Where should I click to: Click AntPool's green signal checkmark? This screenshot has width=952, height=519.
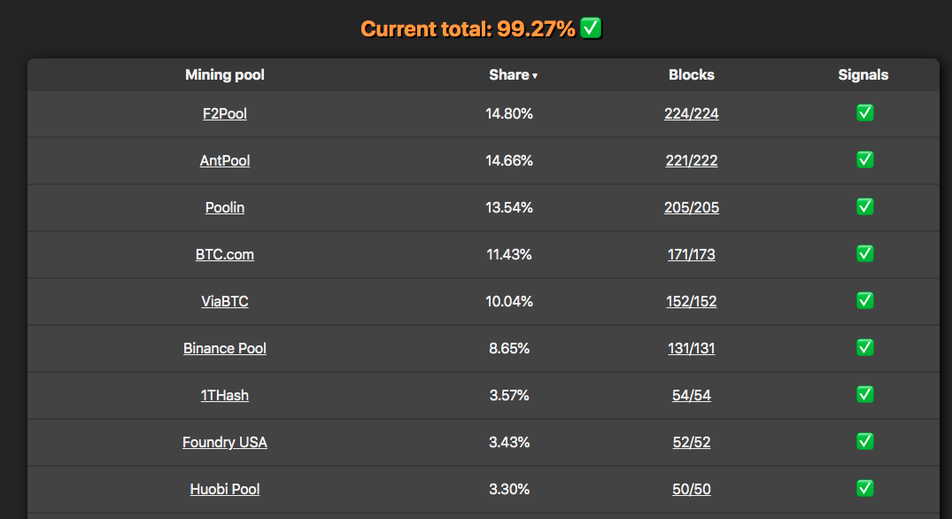(x=864, y=159)
